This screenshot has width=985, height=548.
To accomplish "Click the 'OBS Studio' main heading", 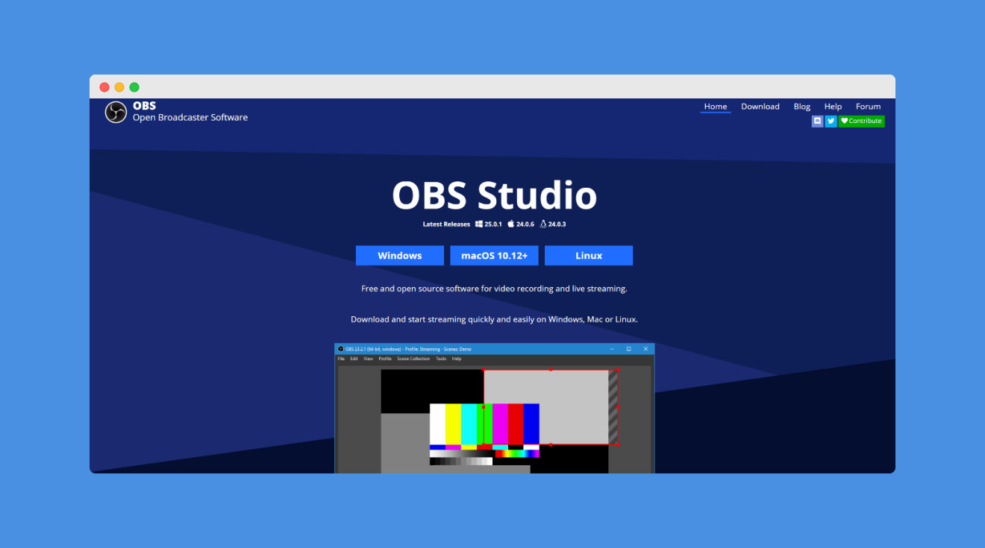I will pos(495,195).
